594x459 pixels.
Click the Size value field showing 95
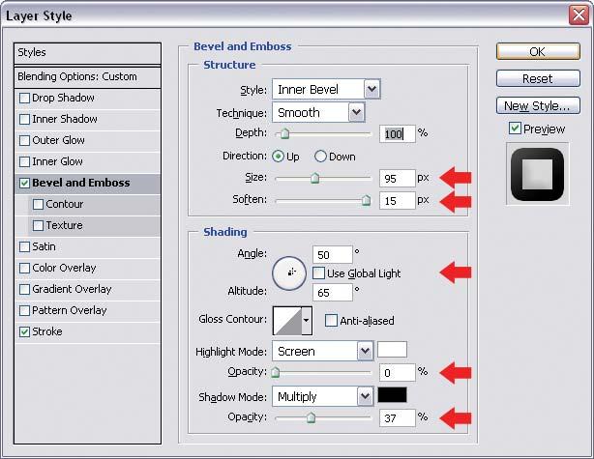click(x=398, y=178)
